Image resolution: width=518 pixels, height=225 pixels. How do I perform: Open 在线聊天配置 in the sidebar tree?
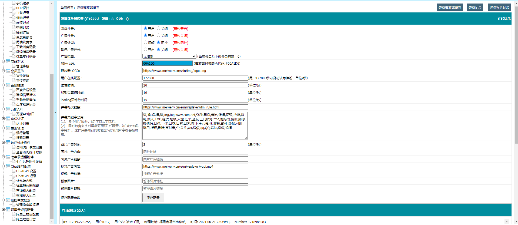pyautogui.click(x=26, y=190)
